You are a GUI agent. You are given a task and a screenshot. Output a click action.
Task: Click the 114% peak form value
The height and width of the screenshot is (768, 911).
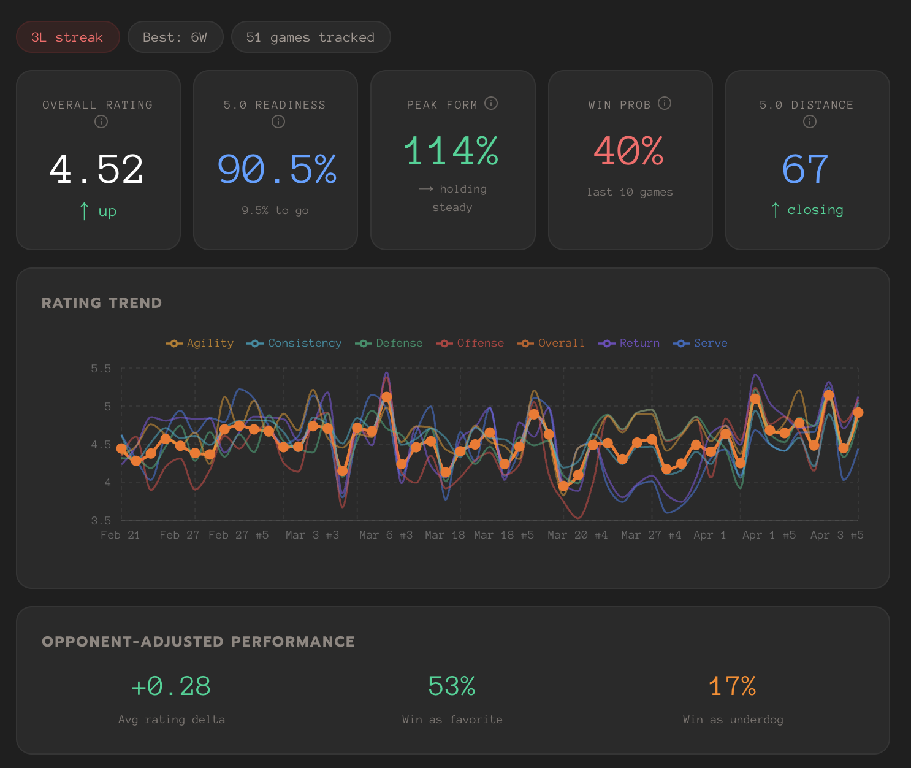tap(451, 151)
